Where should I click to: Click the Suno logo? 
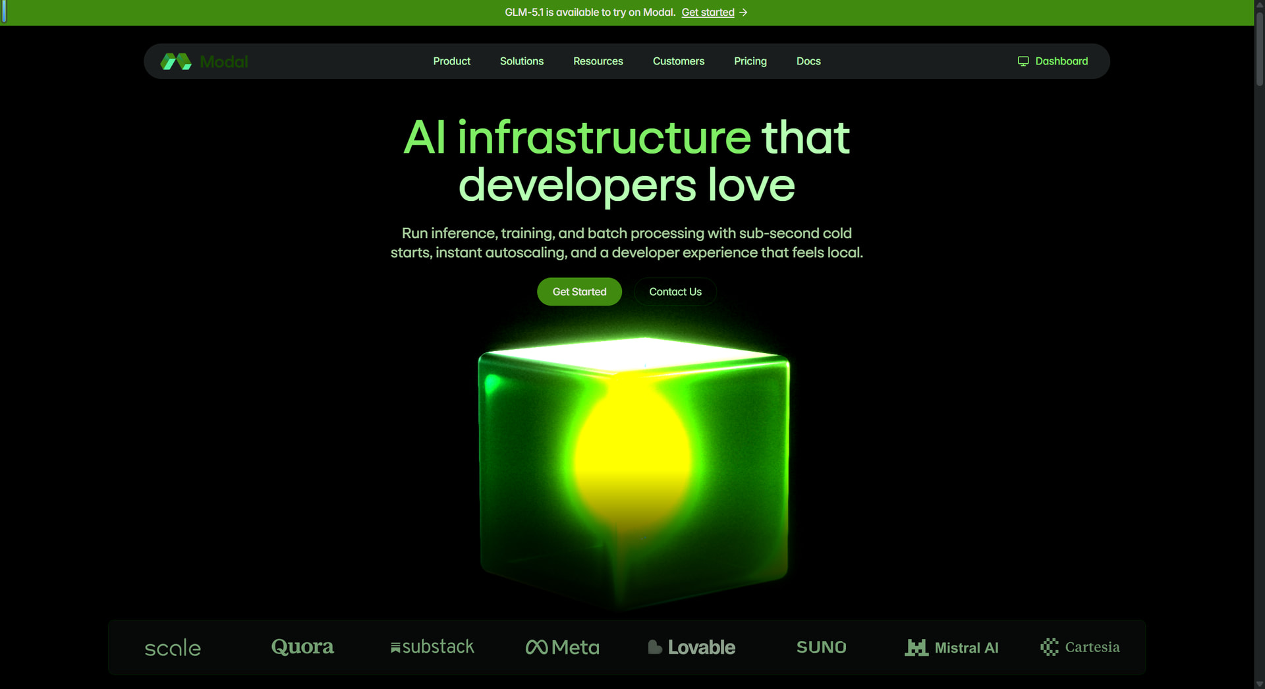click(822, 648)
